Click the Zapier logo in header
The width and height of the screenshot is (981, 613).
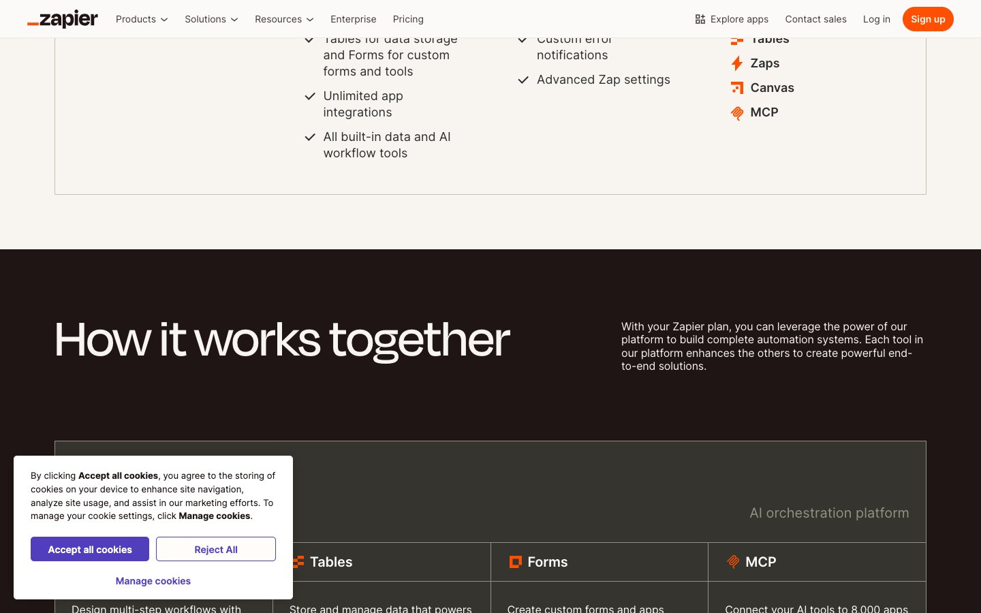click(63, 19)
